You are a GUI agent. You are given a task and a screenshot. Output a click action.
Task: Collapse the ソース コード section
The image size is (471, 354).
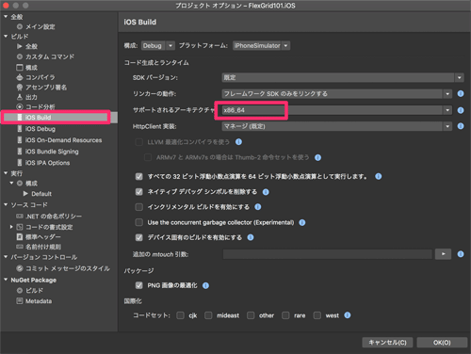pyautogui.click(x=6, y=204)
